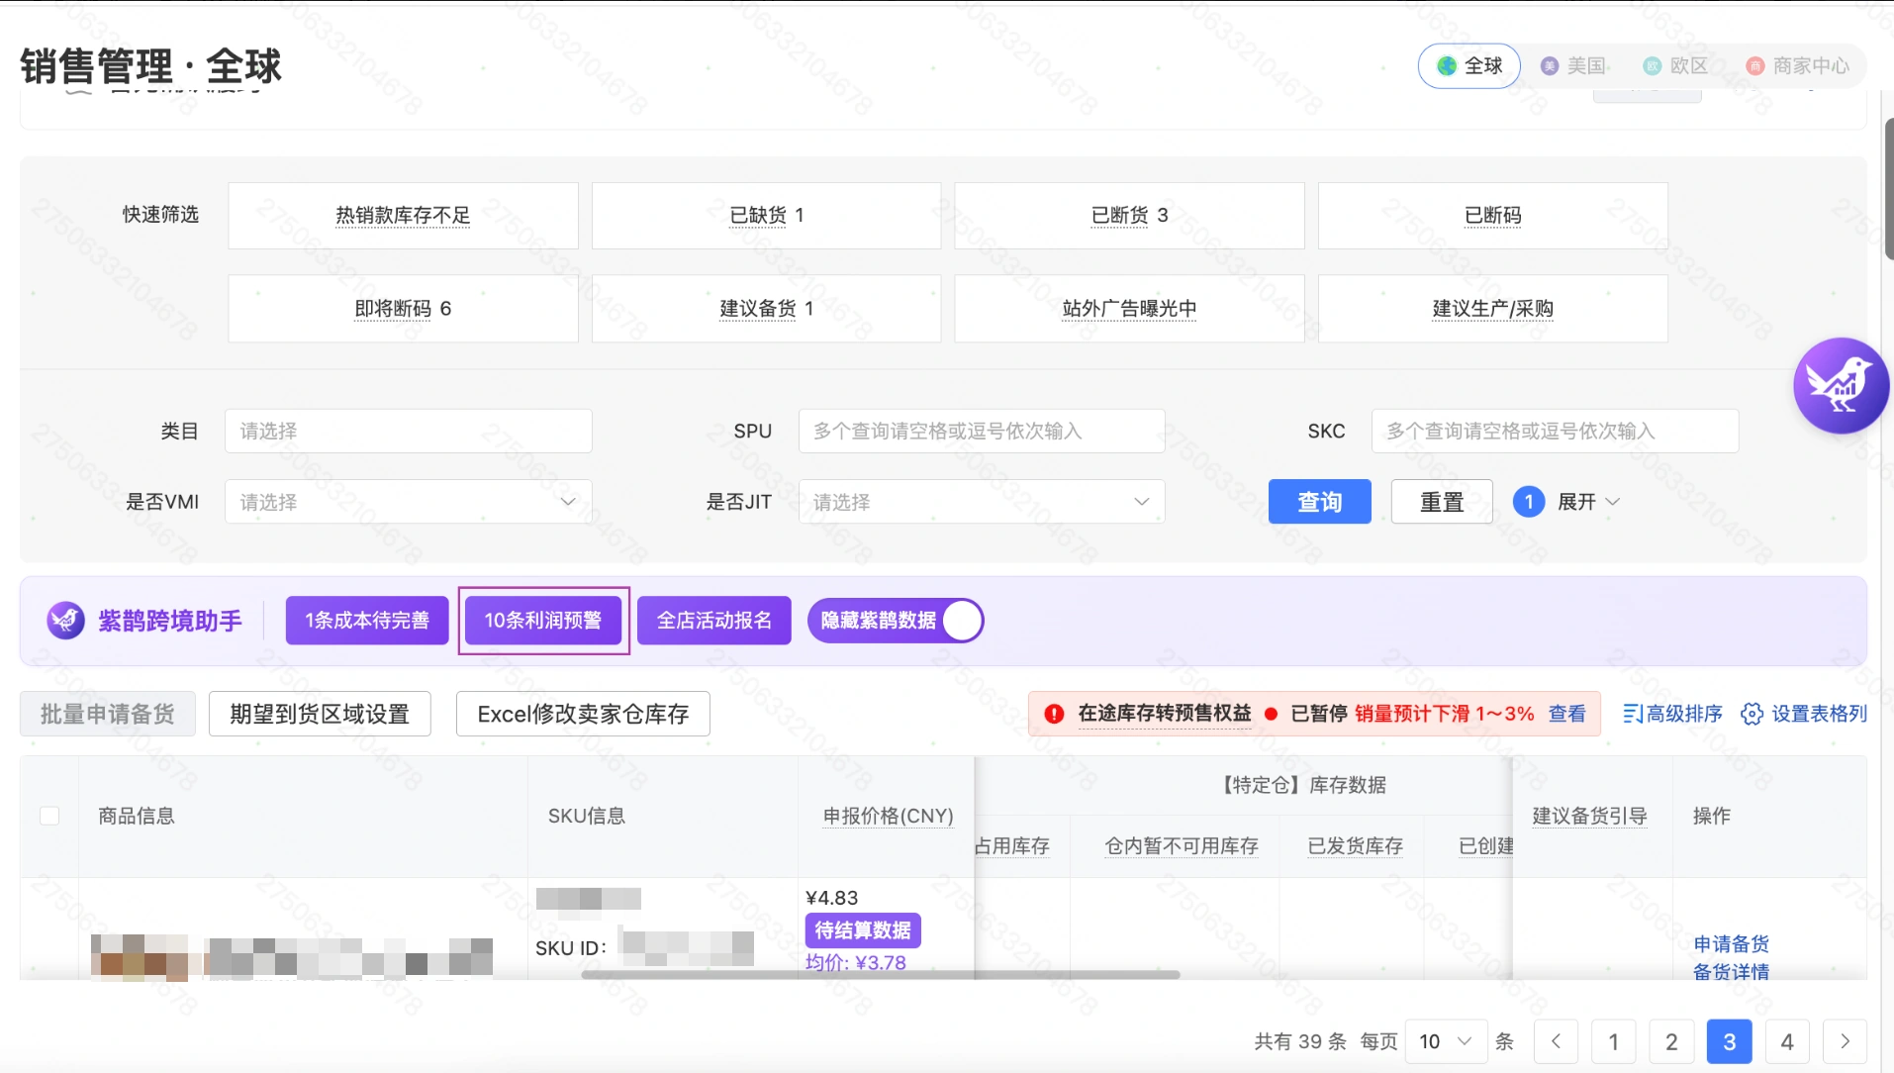
Task: Check the select-all checkbox in table header
Action: [49, 816]
